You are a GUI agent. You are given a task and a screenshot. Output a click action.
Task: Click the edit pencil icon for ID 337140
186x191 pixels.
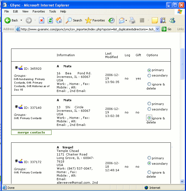tap(20, 107)
